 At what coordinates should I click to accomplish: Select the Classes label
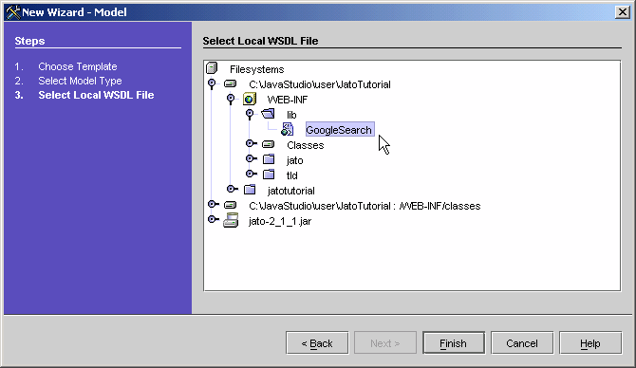pos(305,145)
